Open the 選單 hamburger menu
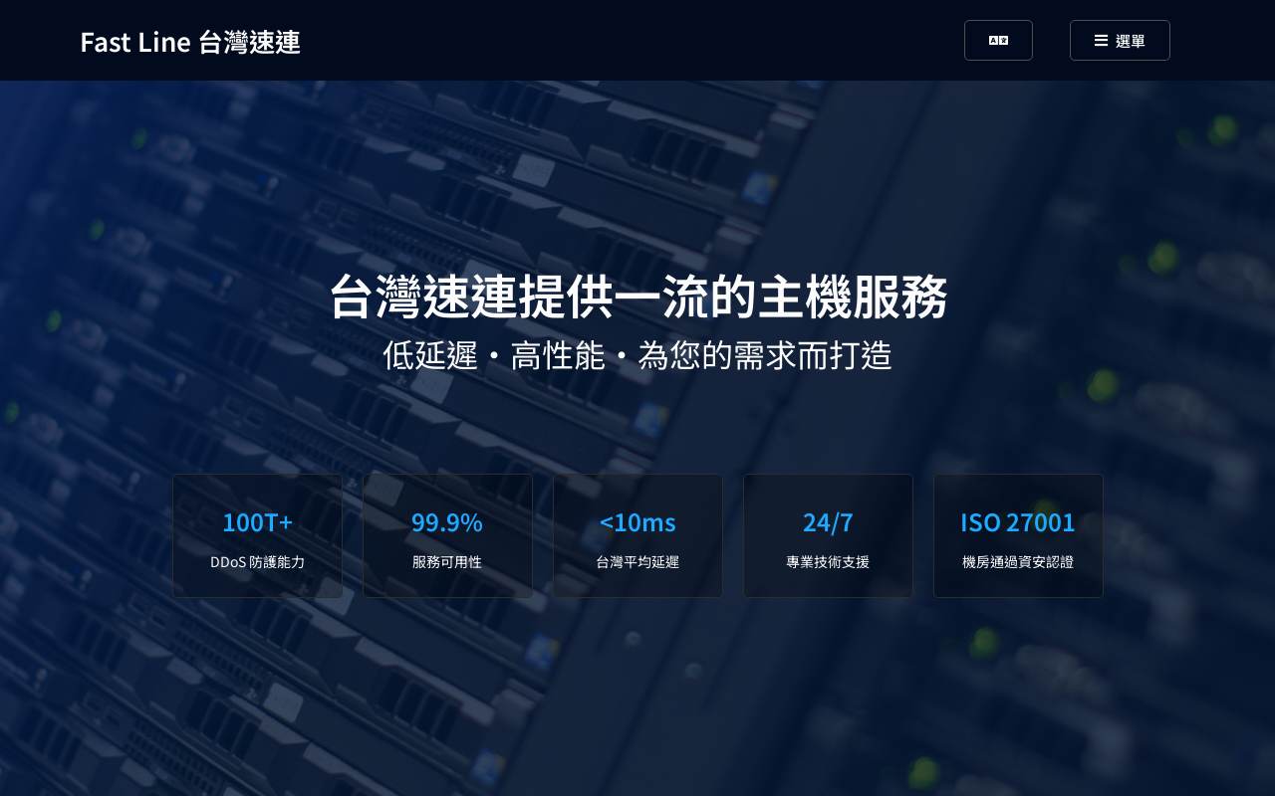 [1120, 41]
